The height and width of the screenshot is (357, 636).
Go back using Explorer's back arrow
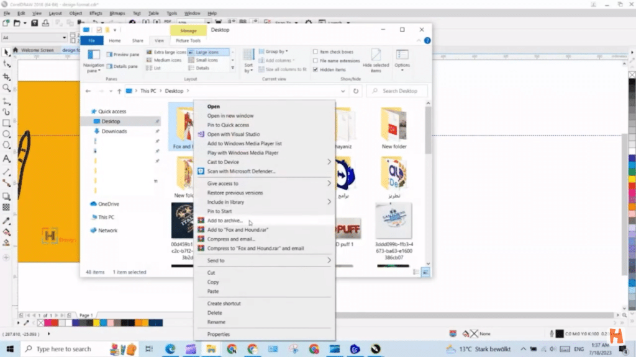point(88,91)
